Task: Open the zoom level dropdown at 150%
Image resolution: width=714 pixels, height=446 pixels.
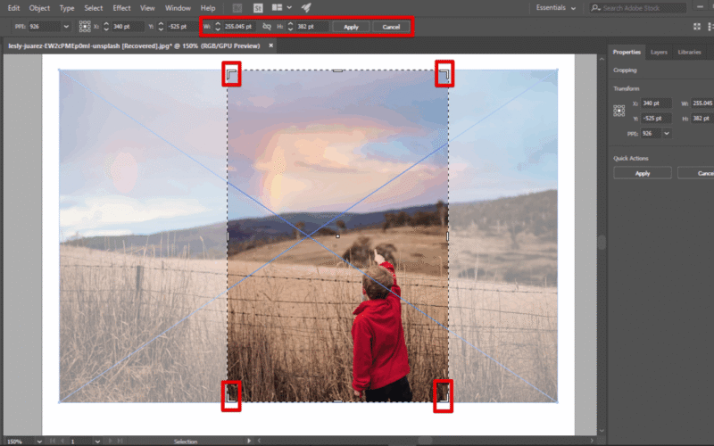Action: point(39,442)
